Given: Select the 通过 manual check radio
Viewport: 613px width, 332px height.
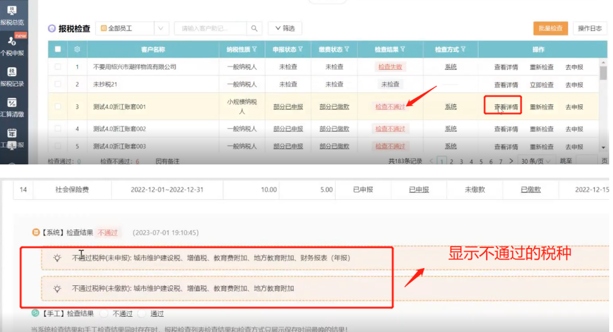Looking at the screenshot, I should [x=142, y=314].
